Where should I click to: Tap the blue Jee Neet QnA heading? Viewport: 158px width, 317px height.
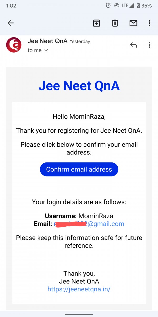click(x=79, y=86)
